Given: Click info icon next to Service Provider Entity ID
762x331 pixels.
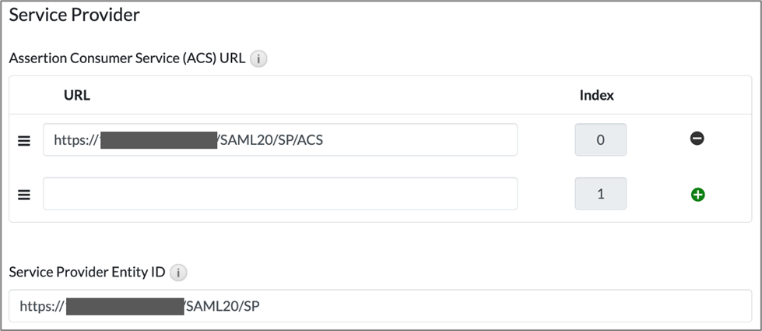Looking at the screenshot, I should point(178,273).
